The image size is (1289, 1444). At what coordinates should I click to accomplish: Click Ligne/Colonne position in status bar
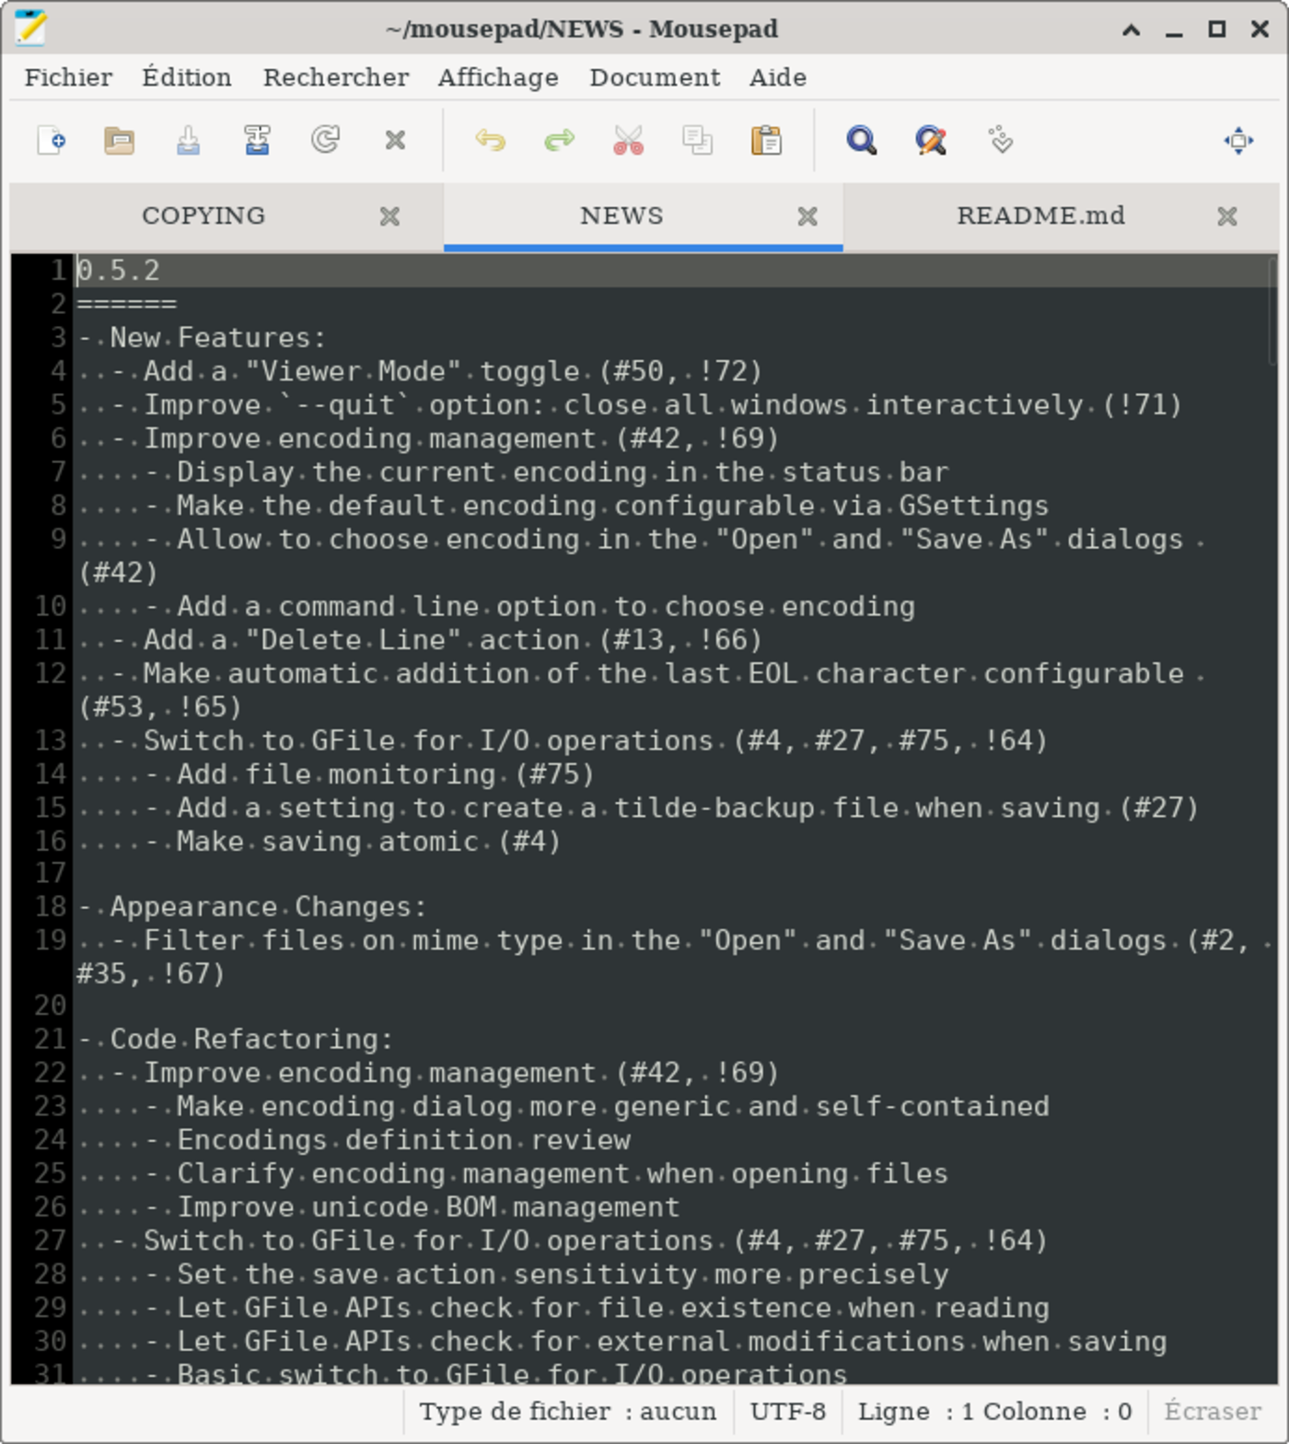(995, 1412)
